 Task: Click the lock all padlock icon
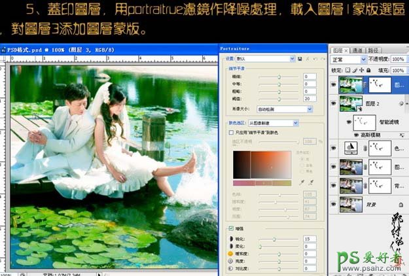[368, 70]
